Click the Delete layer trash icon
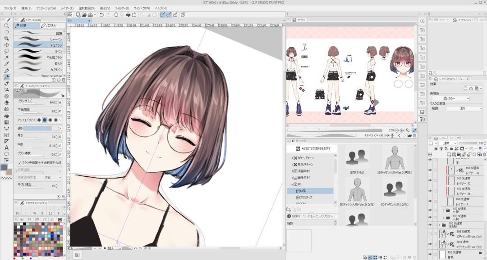Image resolution: width=487 pixels, height=260 pixels. point(484,154)
